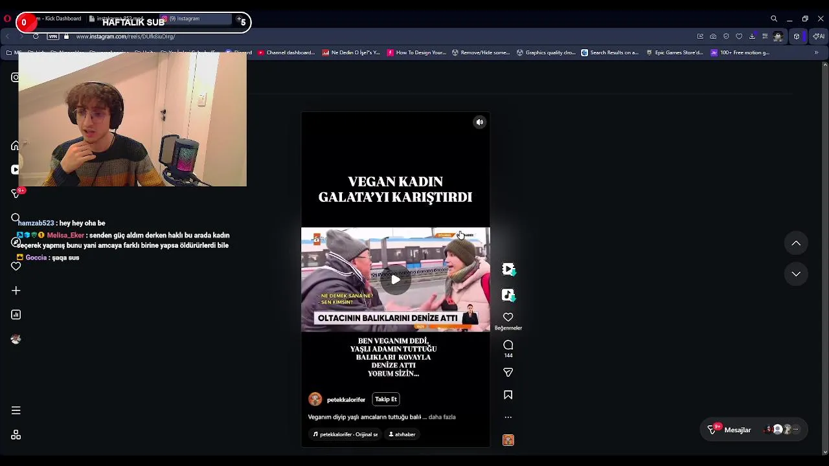The width and height of the screenshot is (829, 466).
Task: Open Instagram notifications heart in sidebar
Action: [16, 266]
